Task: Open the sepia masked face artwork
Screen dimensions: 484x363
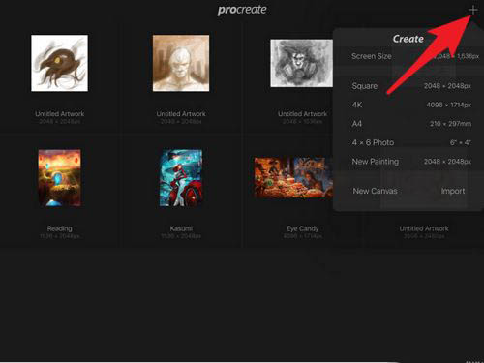Action: click(x=181, y=63)
